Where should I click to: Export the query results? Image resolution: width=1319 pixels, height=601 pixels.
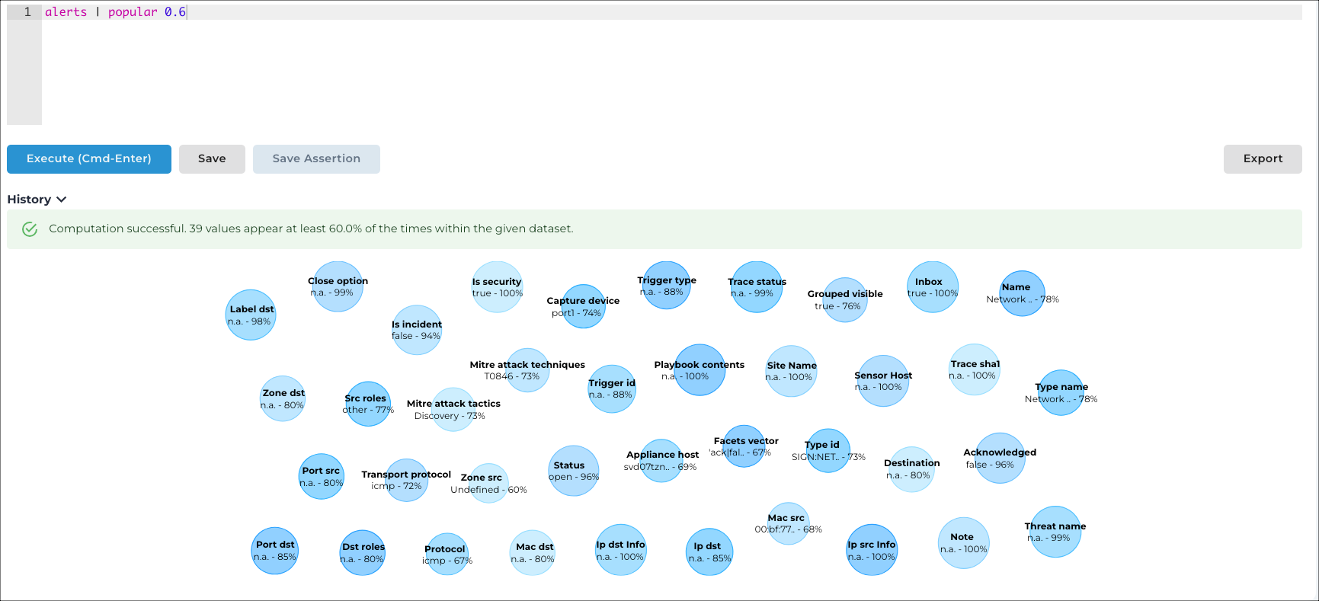click(1263, 159)
